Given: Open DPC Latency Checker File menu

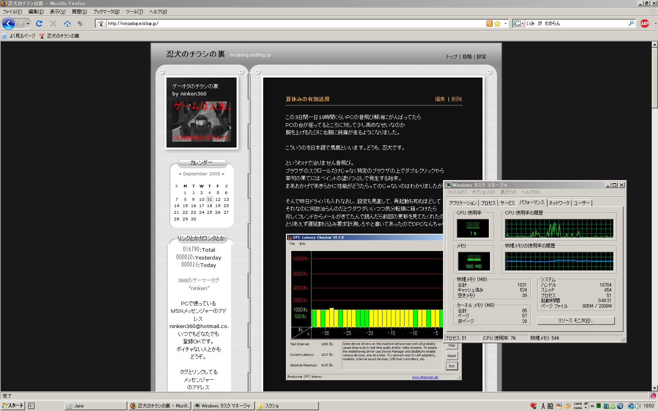Looking at the screenshot, I should point(292,243).
